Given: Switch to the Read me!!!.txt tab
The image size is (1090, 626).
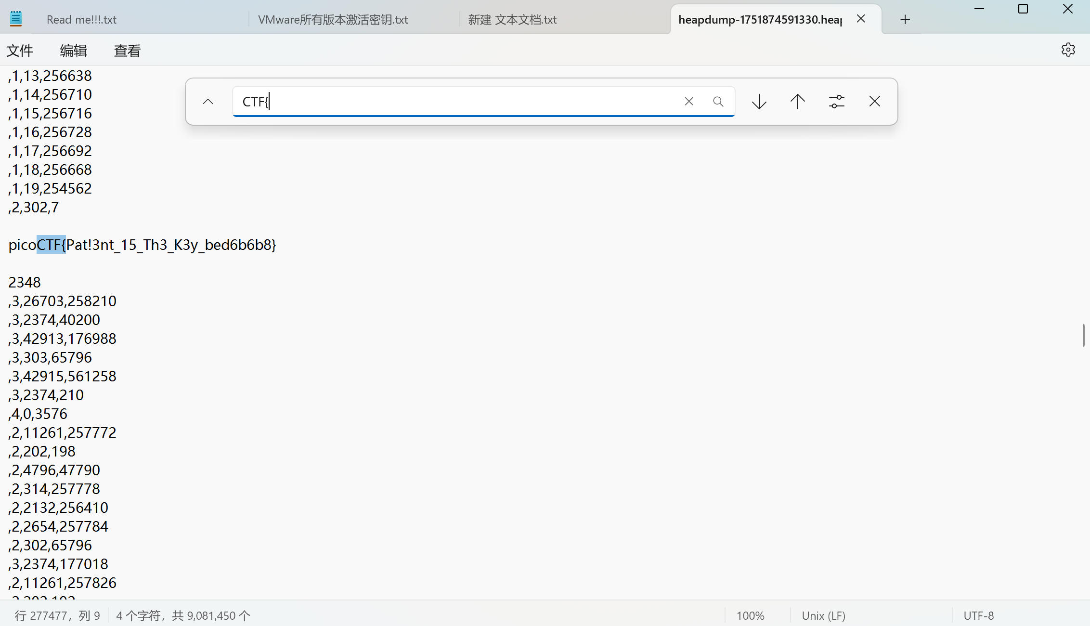Looking at the screenshot, I should pos(82,20).
